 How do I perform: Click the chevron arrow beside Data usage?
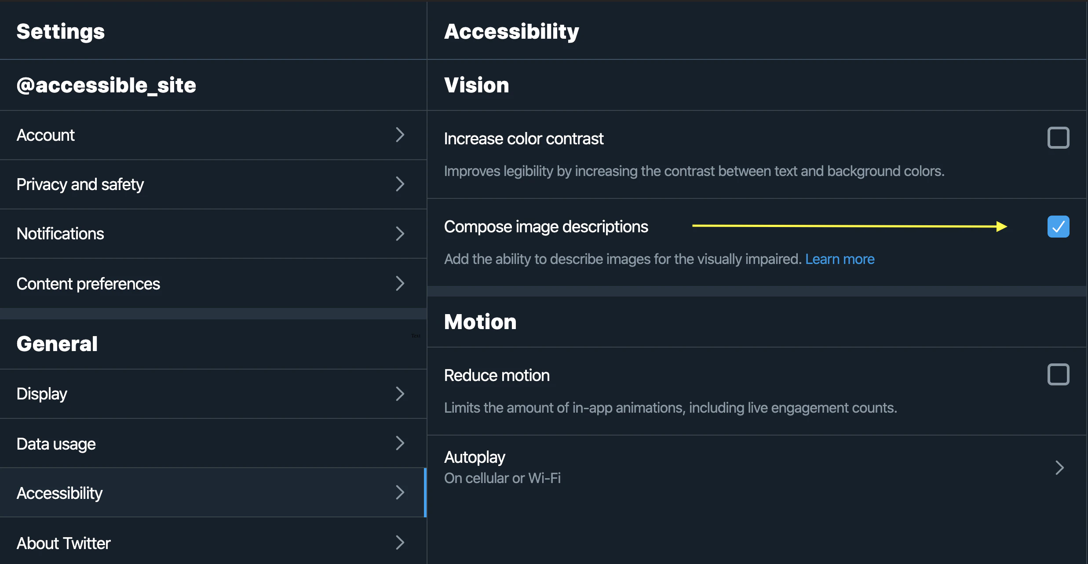(x=400, y=443)
